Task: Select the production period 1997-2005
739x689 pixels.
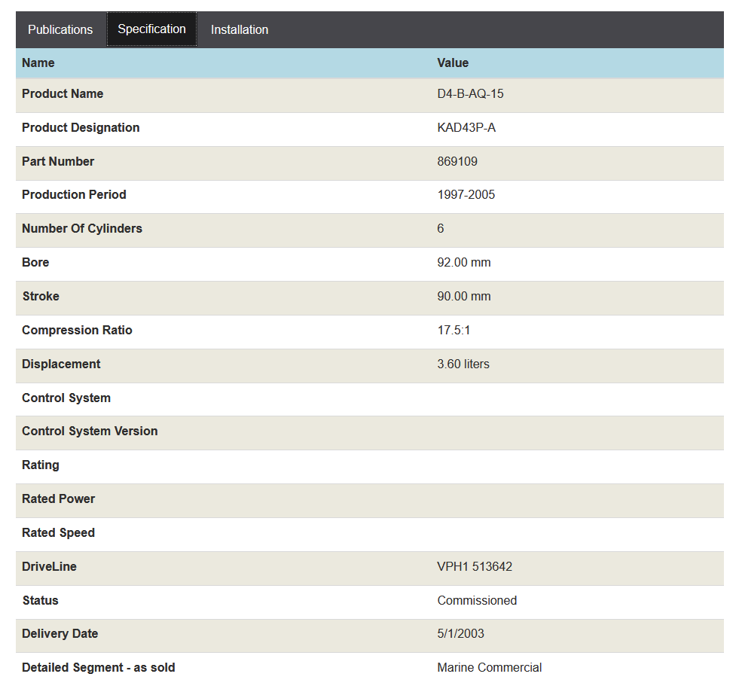Action: click(466, 195)
